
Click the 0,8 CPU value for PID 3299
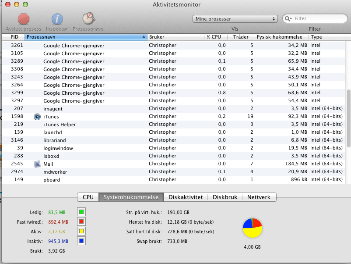[222, 93]
